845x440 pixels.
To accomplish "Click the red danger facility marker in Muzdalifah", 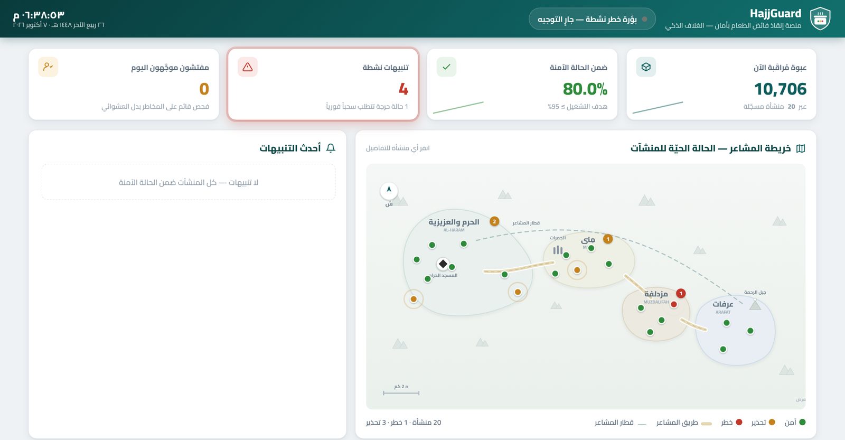I will [674, 304].
